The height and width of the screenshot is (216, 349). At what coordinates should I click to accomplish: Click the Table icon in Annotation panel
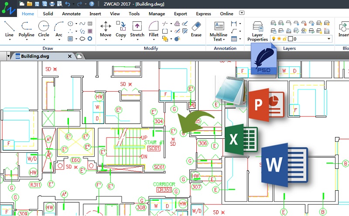pyautogui.click(x=234, y=39)
